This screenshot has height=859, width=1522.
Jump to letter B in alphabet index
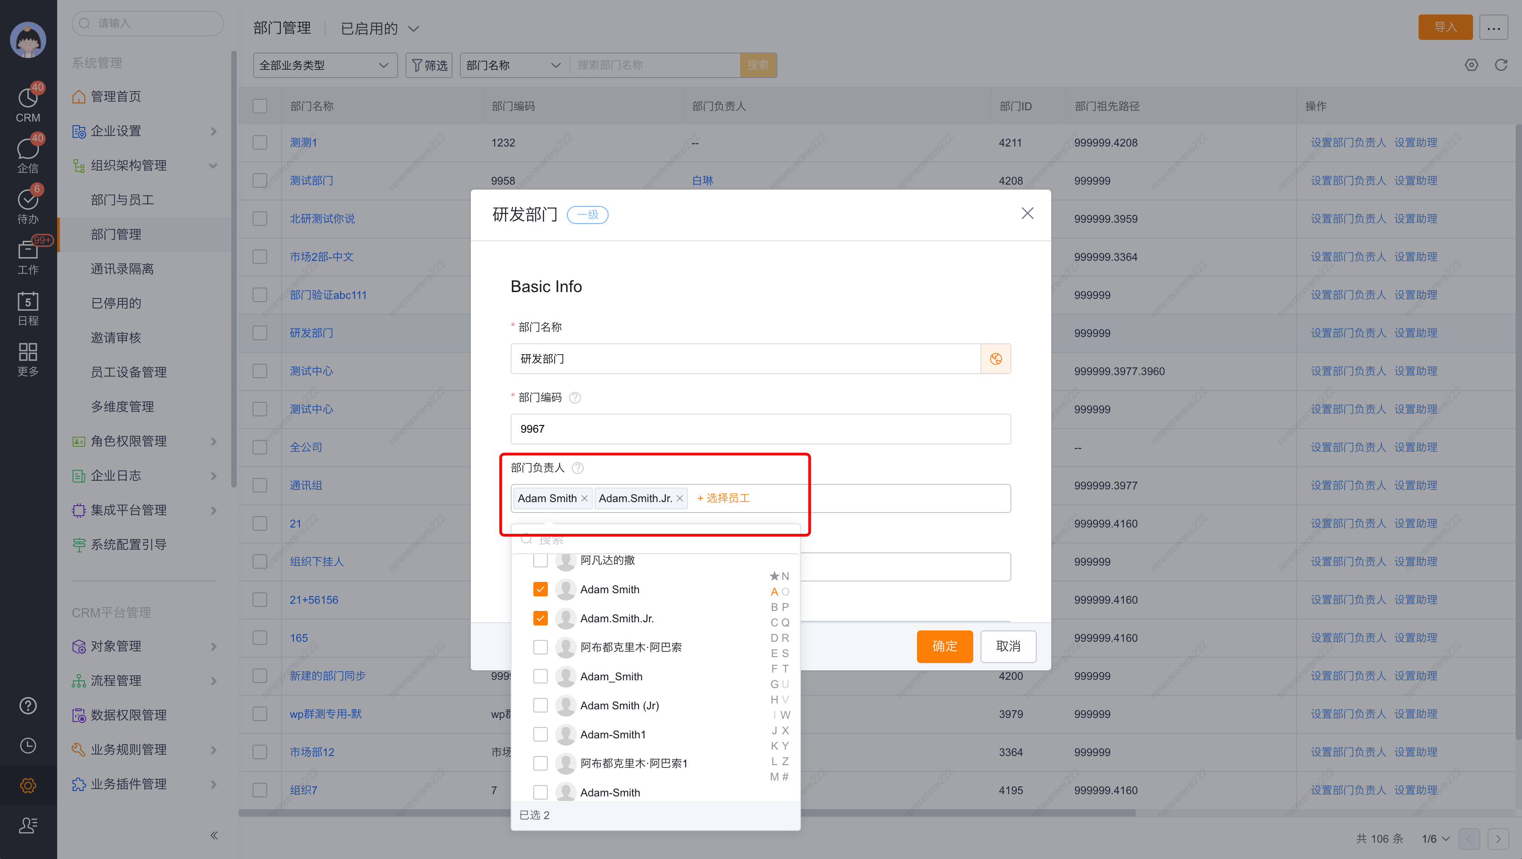coord(774,607)
